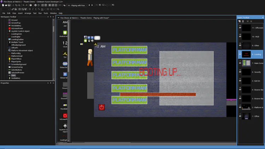
Task: Click the Bold formatting icon
Action: tap(30, 9)
